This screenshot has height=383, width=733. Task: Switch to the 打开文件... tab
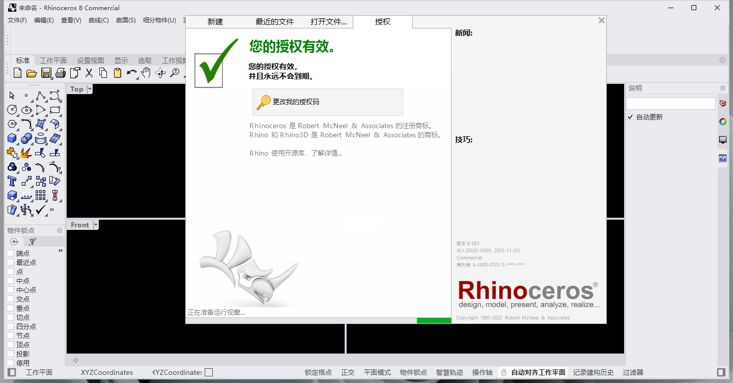coord(329,22)
